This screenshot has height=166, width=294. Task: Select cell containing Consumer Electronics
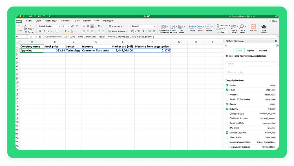click(x=96, y=51)
